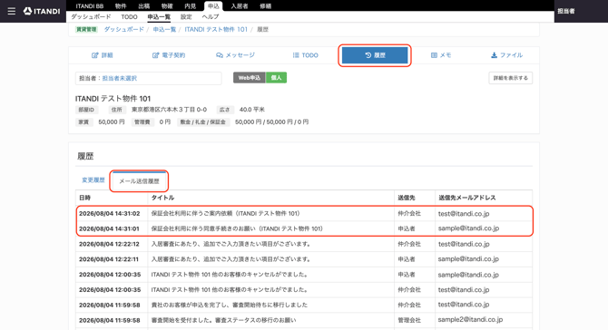Click the 貴社のお客様が申込を完了し mail title
608x330 pixels.
pos(230,305)
